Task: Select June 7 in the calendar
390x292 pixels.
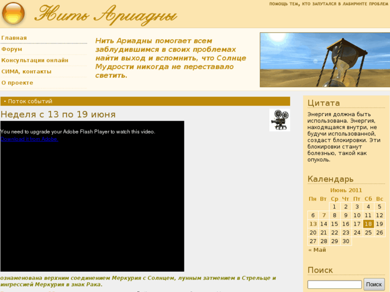Action: click(323, 215)
